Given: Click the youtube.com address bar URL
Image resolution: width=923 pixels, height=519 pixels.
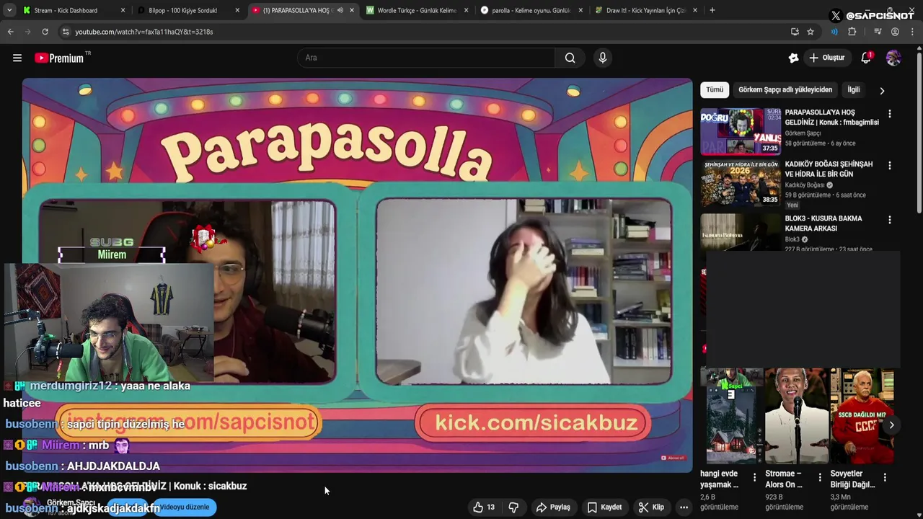Looking at the screenshot, I should point(144,32).
